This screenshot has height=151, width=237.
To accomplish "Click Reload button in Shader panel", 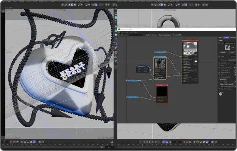I will pos(223,52).
